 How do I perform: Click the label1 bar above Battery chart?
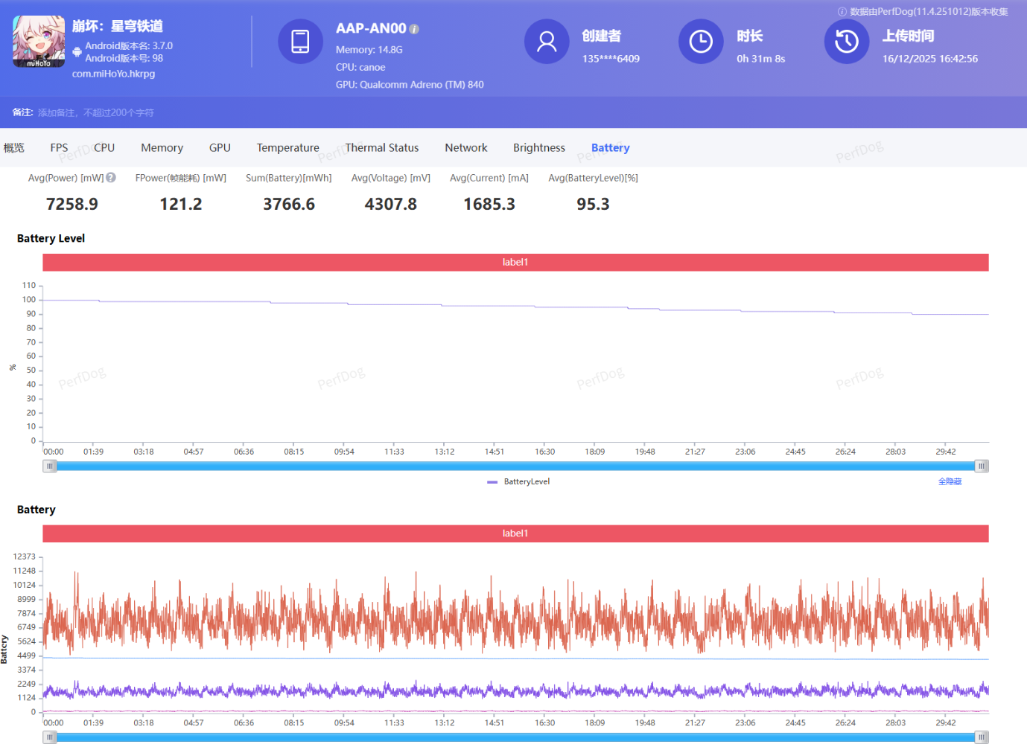(515, 533)
